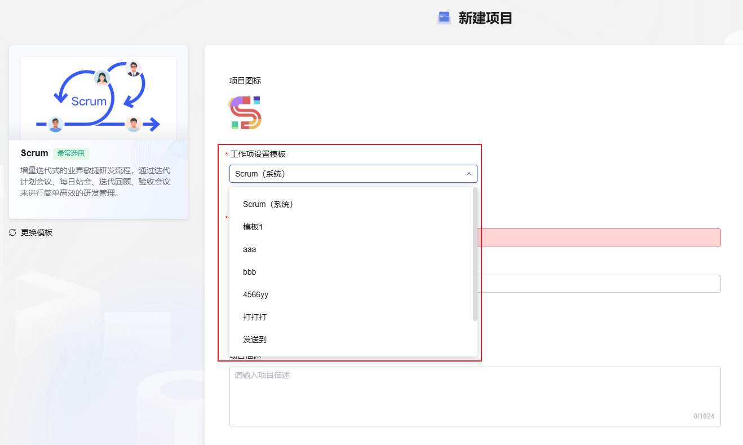Click the Scrum workflow illustration thumbnail
This screenshot has width=743, height=445.
[x=98, y=98]
